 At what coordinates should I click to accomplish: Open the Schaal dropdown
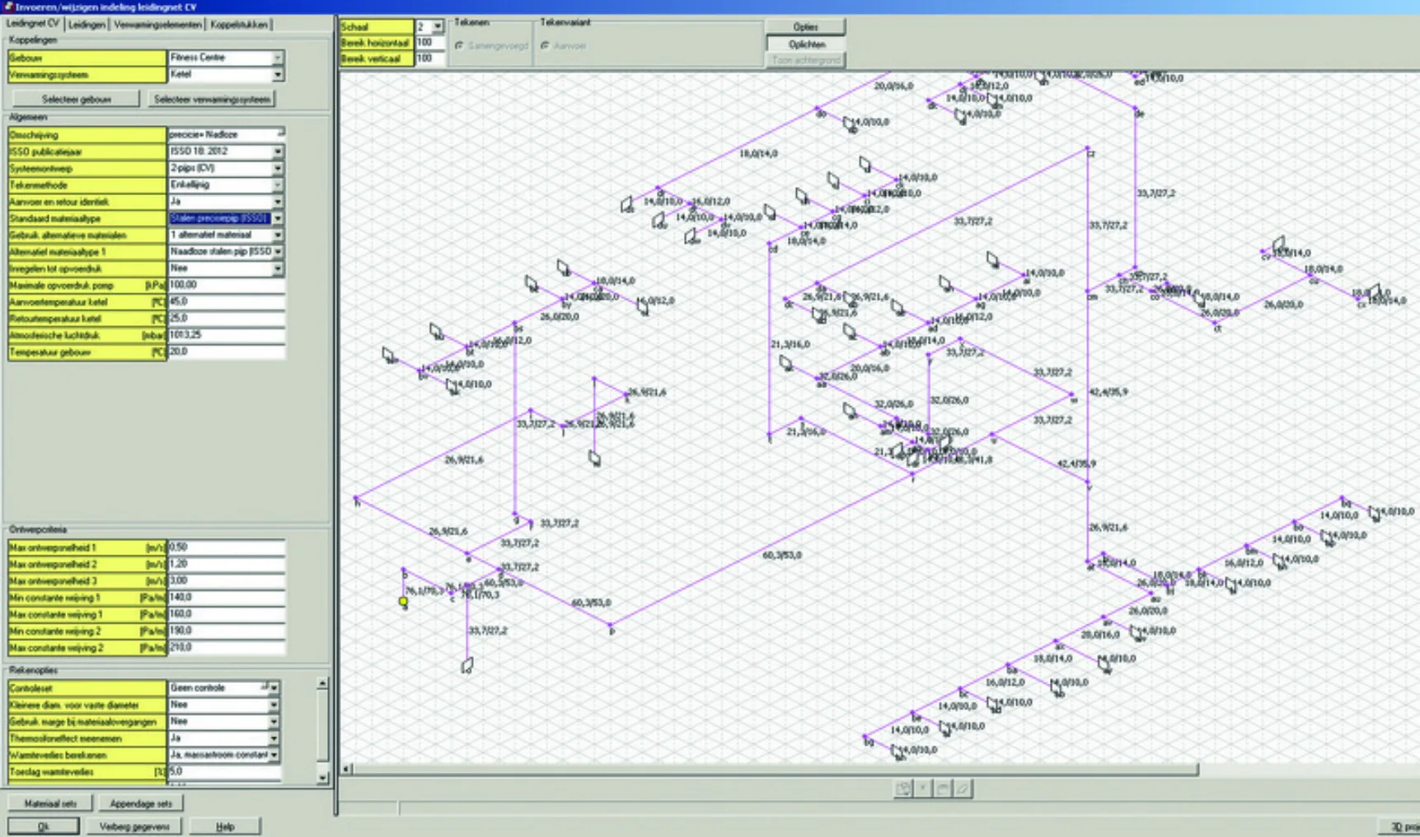point(438,26)
